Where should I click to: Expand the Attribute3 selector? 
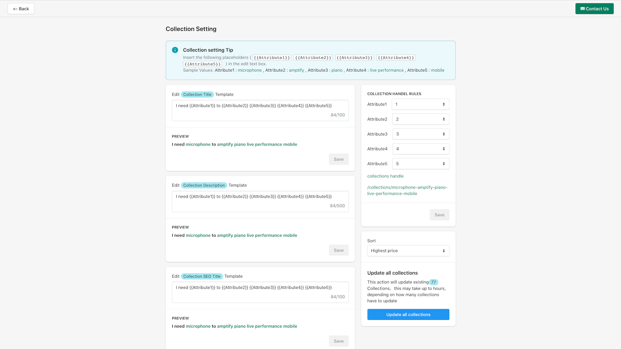click(x=420, y=134)
